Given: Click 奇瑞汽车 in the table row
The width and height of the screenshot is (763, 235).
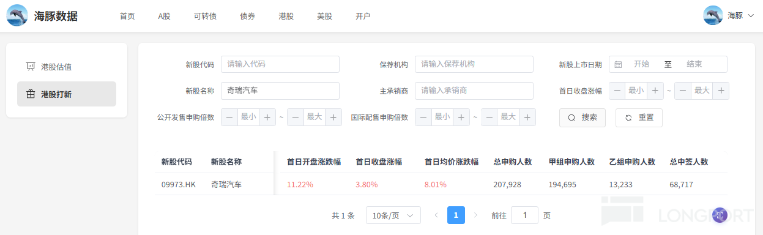Looking at the screenshot, I should 226,184.
